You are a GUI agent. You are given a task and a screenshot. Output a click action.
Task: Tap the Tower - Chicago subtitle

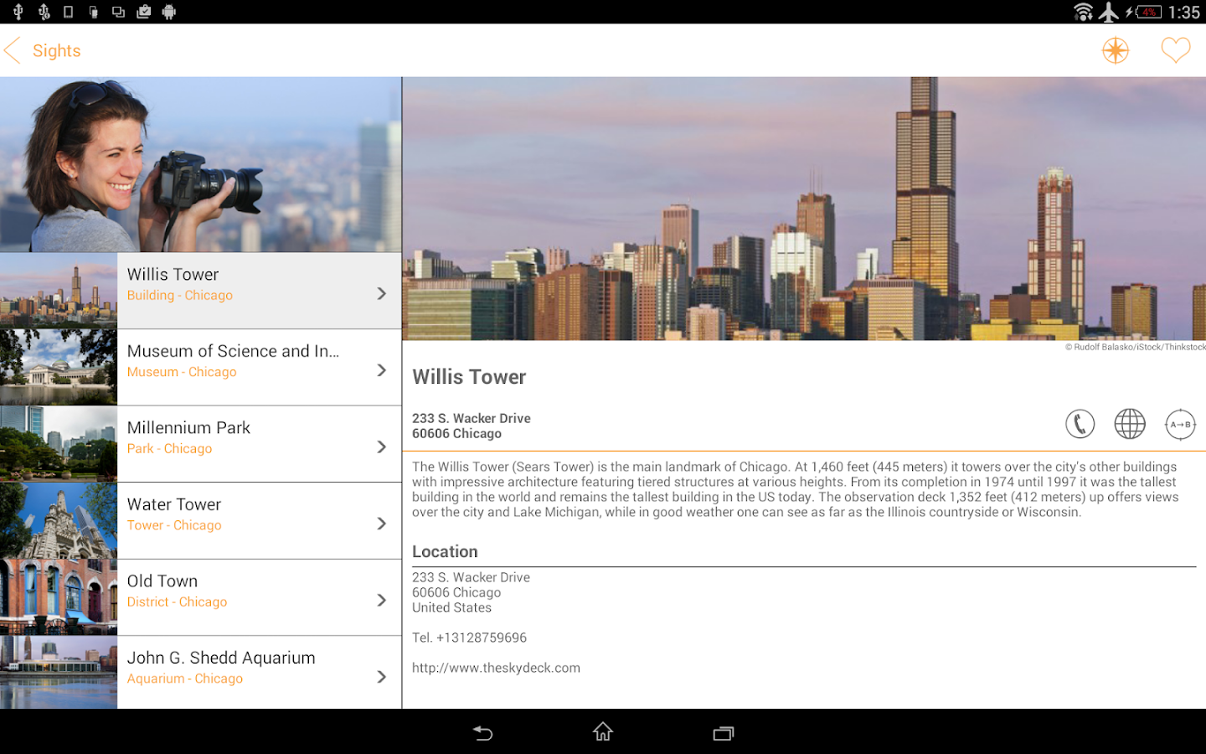tap(174, 525)
